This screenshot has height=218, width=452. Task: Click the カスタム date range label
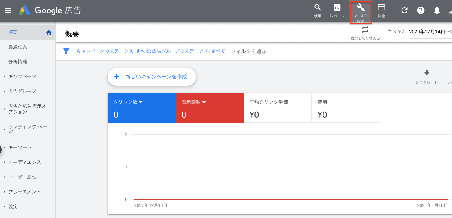[397, 32]
